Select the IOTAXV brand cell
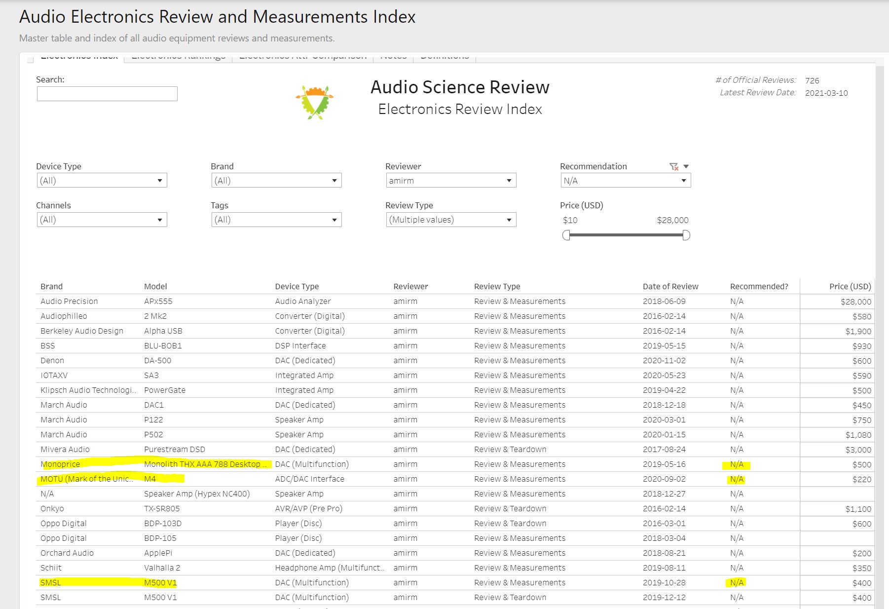Screen dimensions: 889x609 click(54, 375)
